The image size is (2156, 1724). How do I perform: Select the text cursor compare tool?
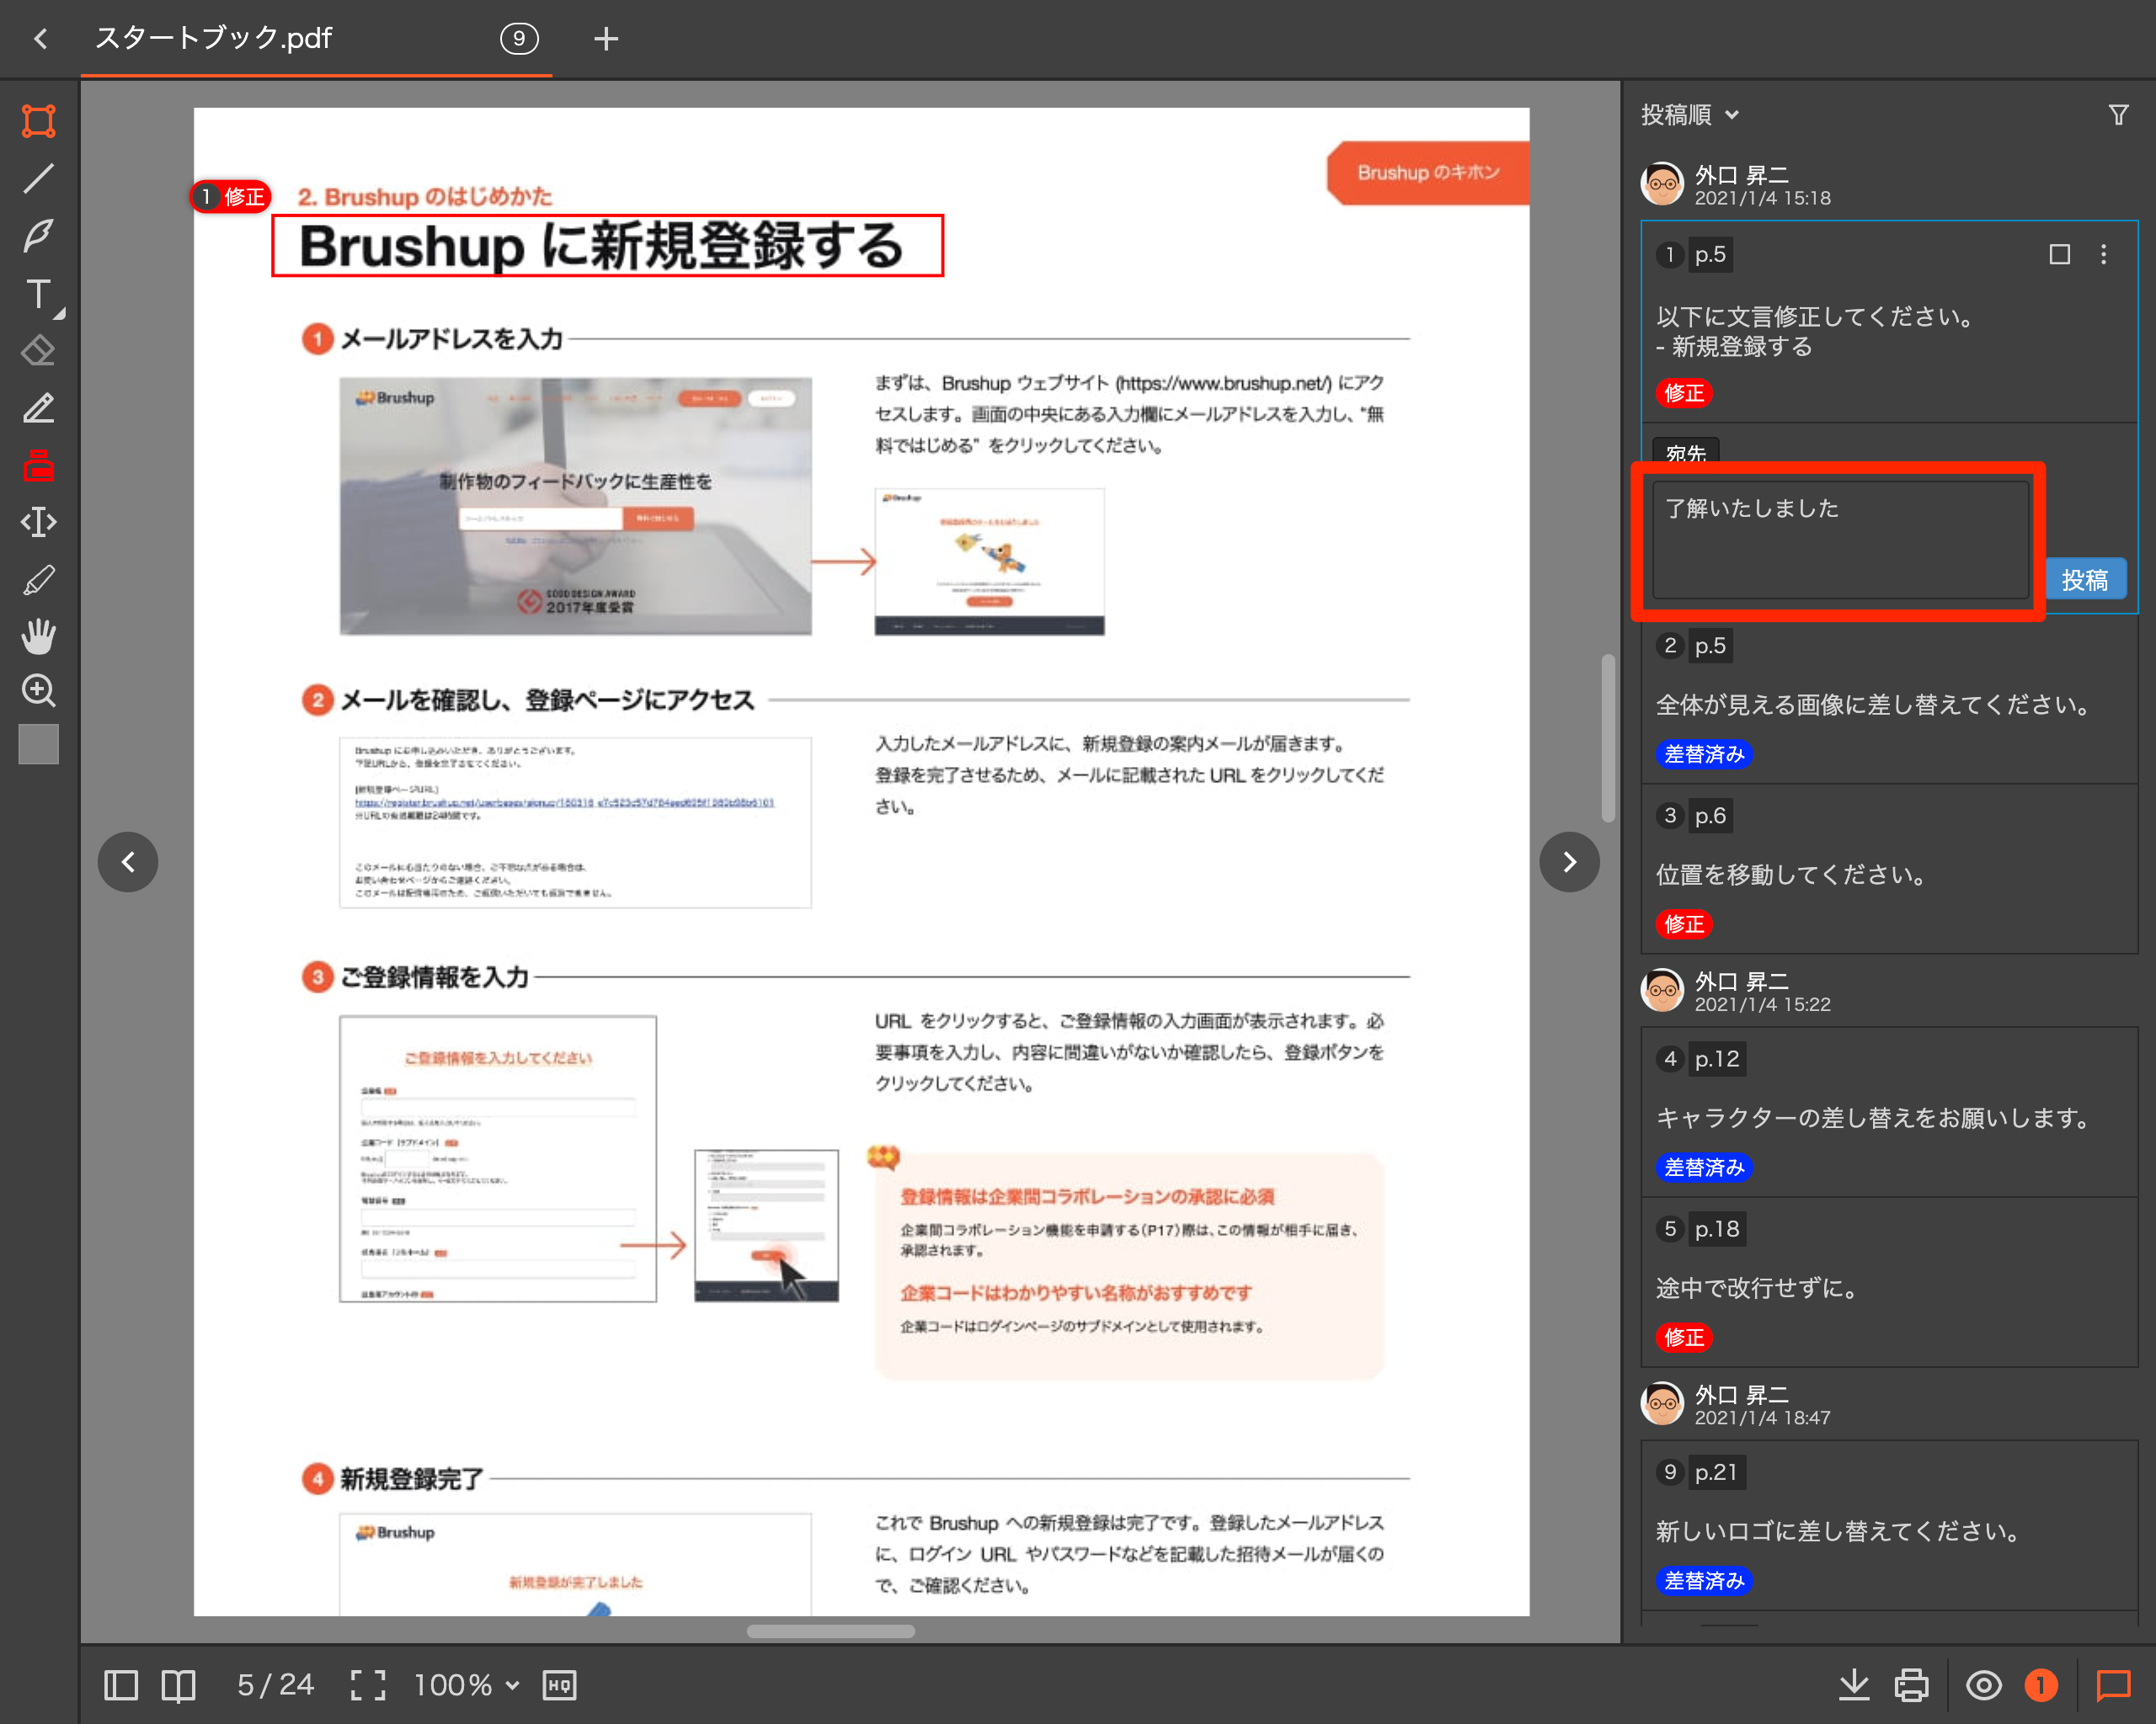click(39, 522)
